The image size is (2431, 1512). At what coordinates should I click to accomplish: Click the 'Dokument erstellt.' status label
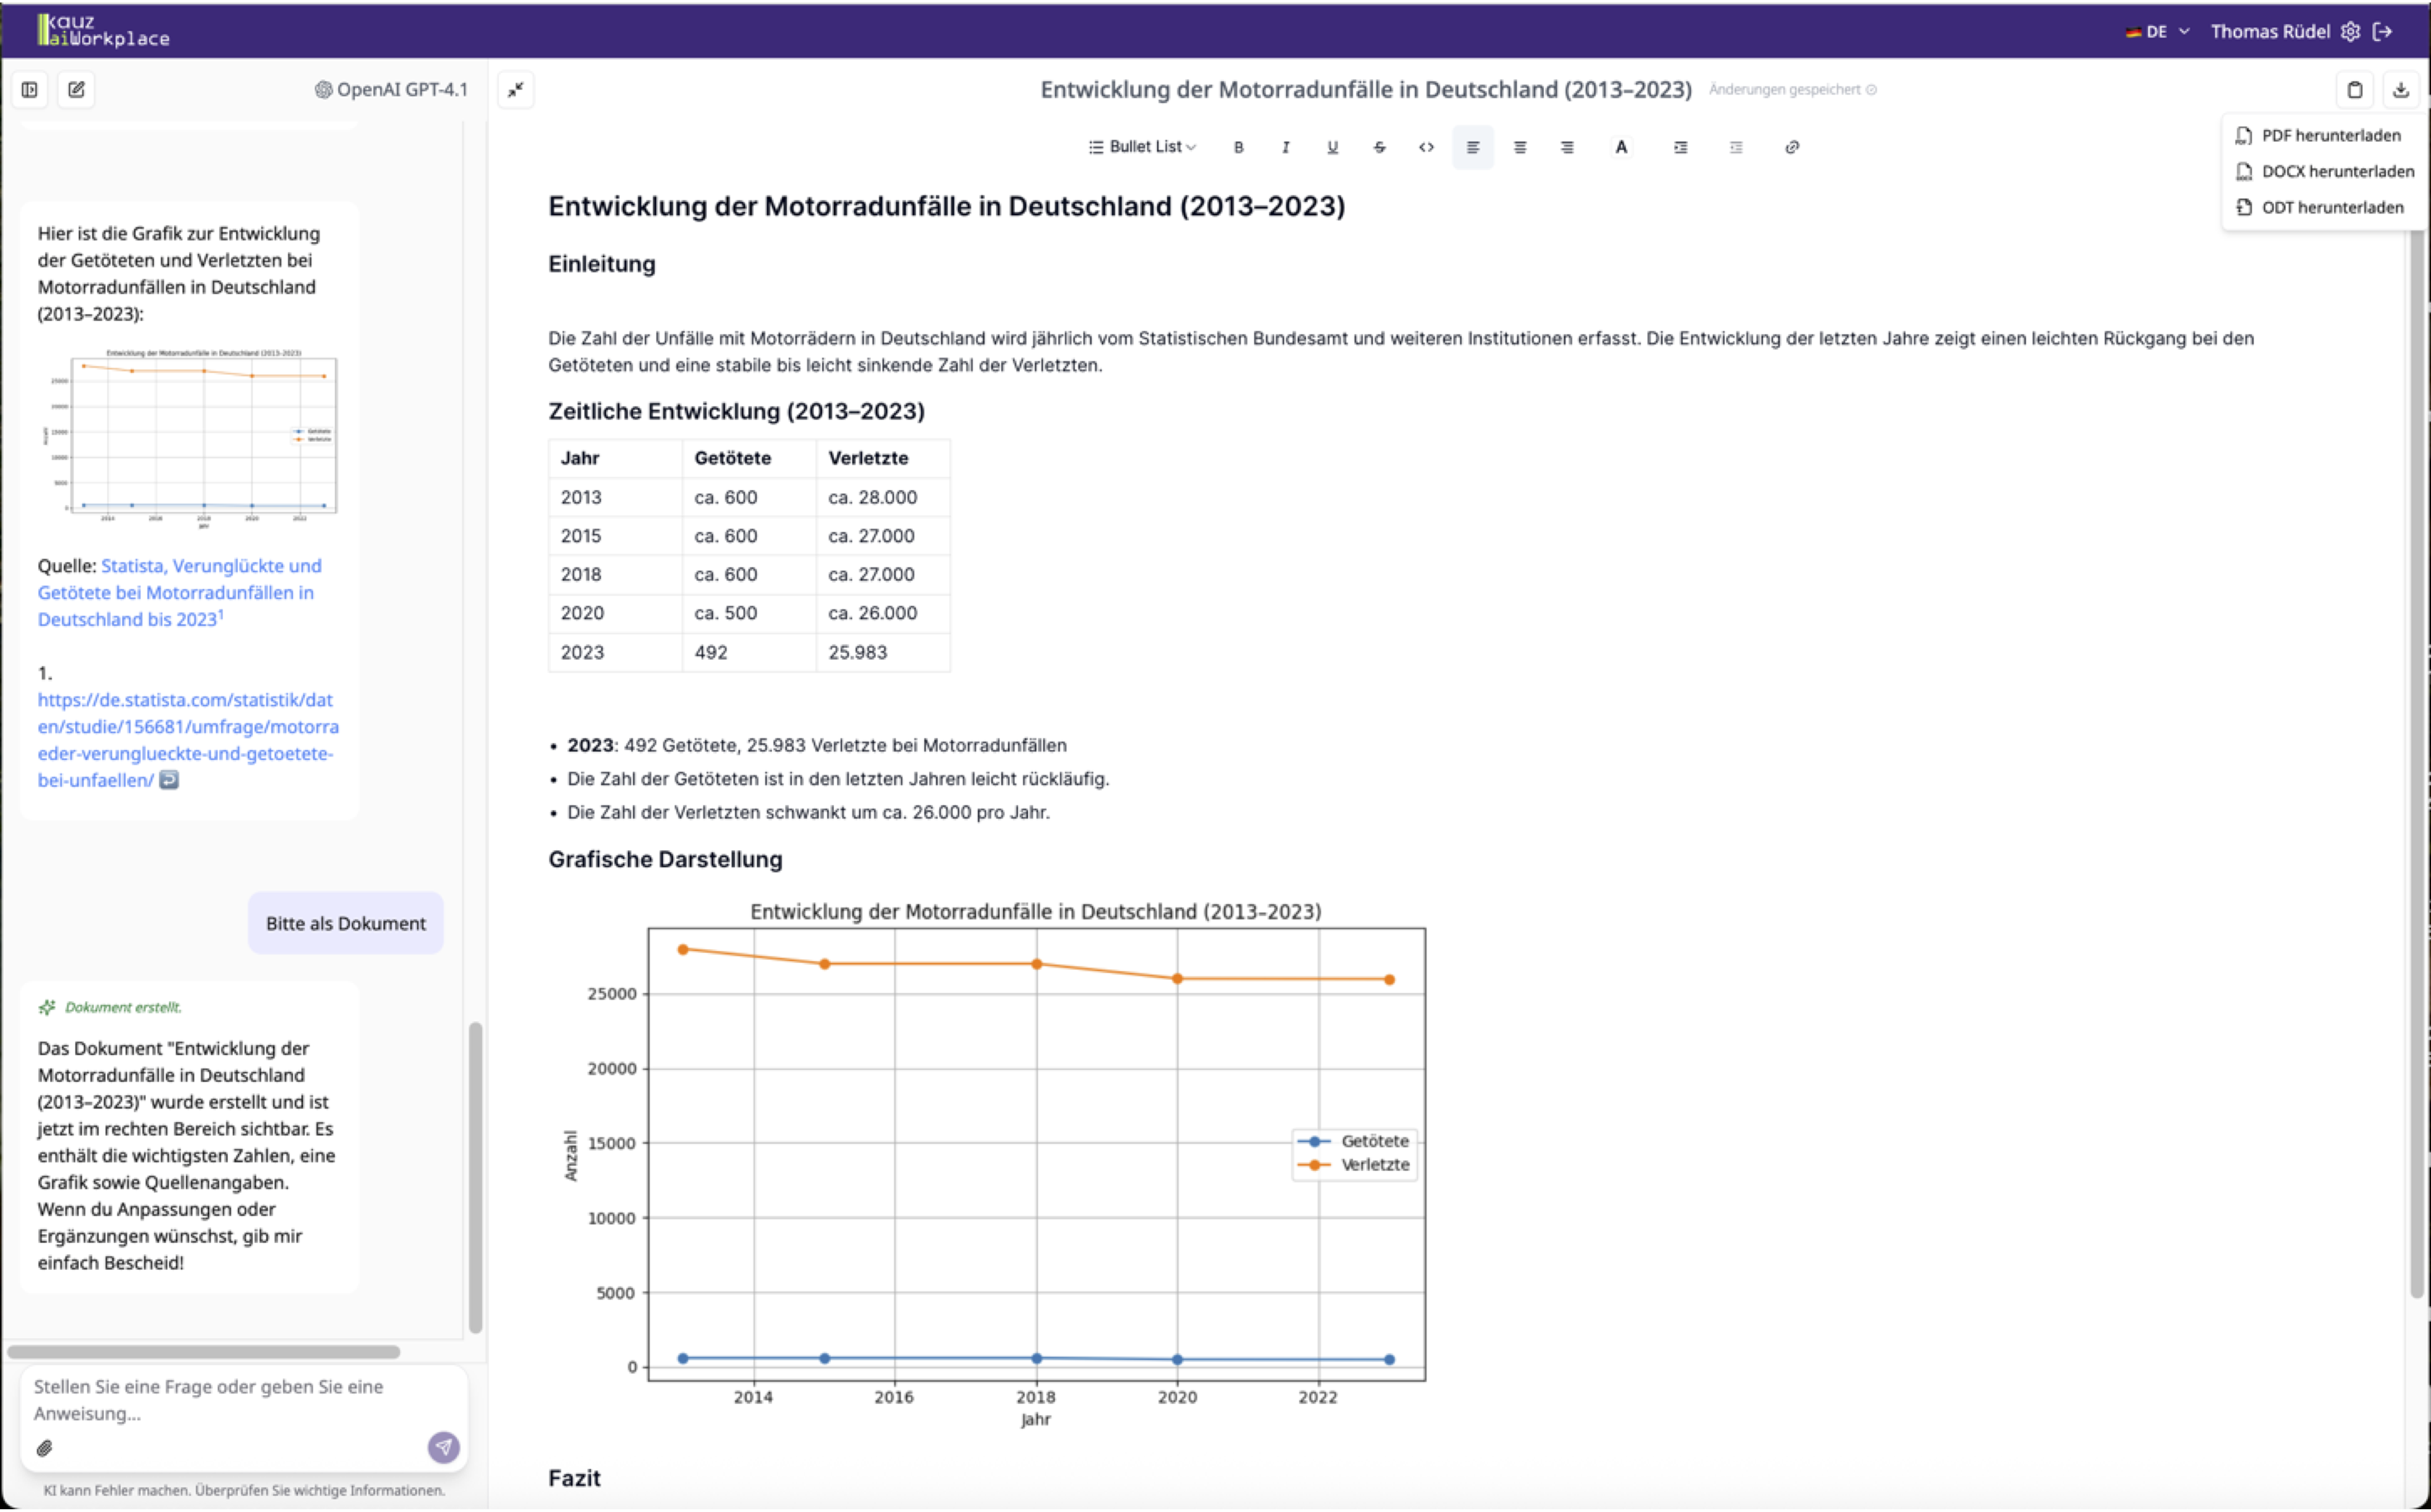pos(123,1008)
